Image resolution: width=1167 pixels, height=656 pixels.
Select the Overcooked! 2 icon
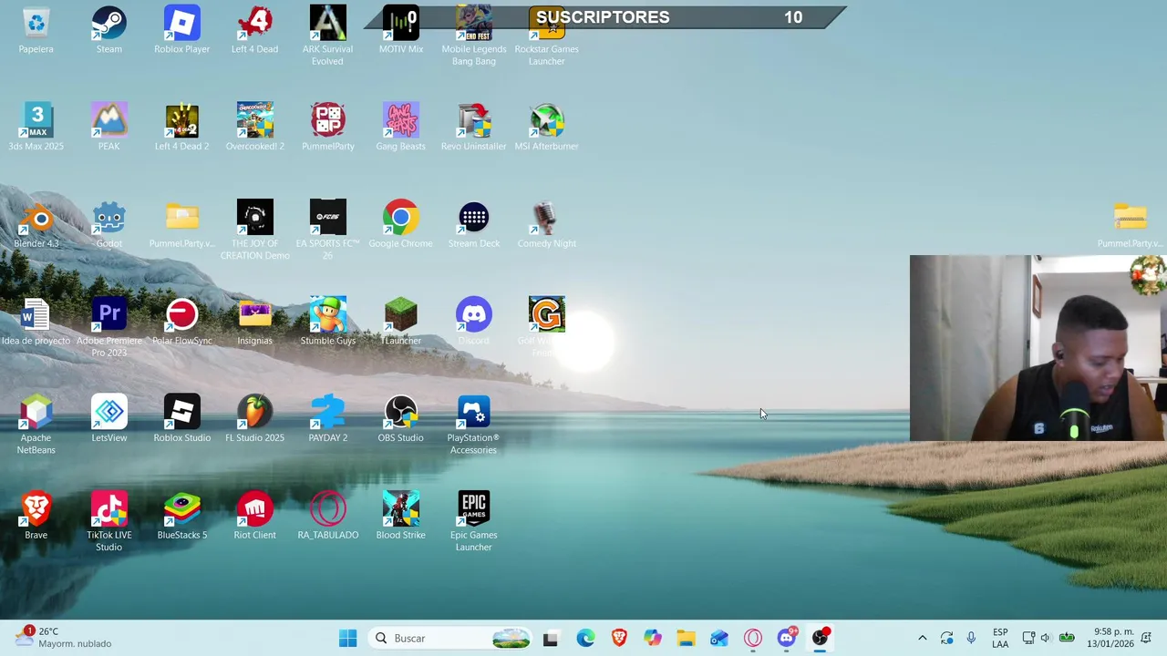coord(254,127)
